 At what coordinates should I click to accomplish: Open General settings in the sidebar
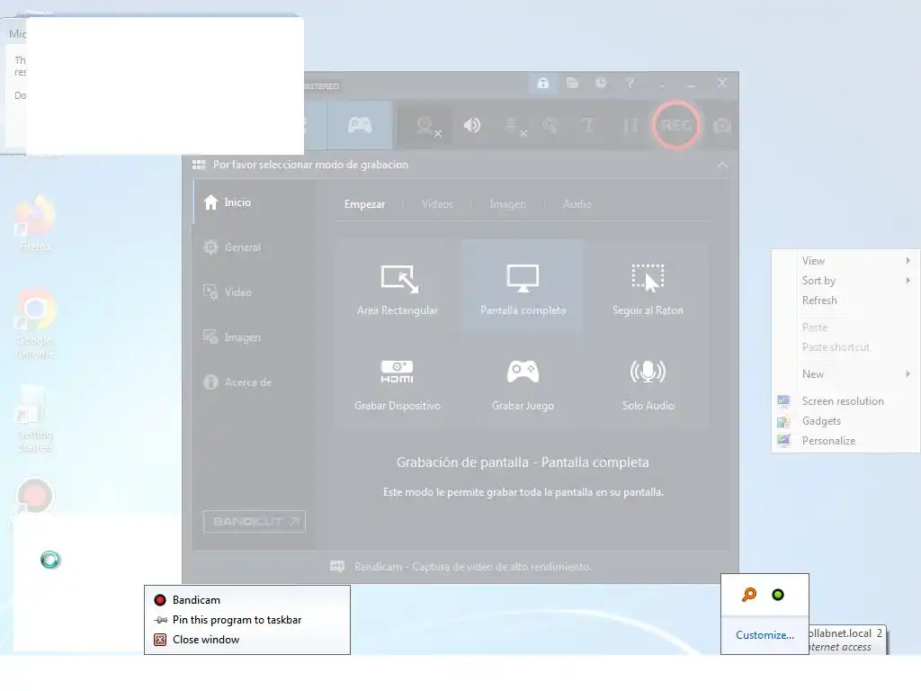point(232,247)
